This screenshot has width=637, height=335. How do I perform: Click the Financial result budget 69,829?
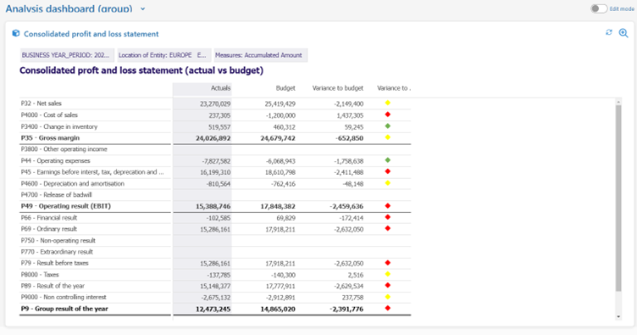(x=286, y=218)
